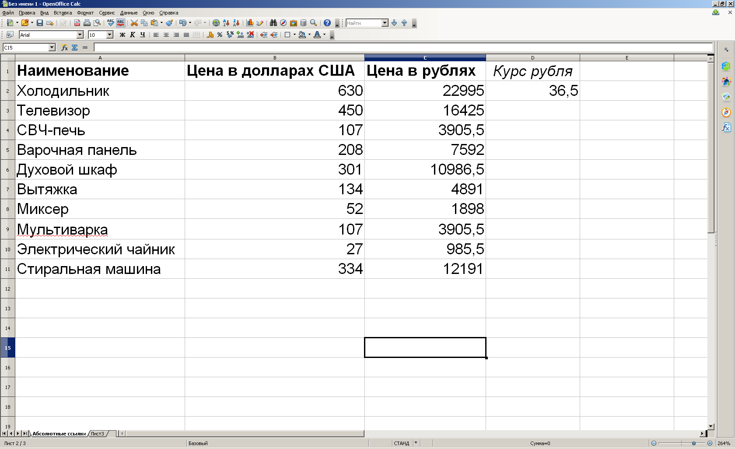Click the zoom out minus button

tap(654, 443)
